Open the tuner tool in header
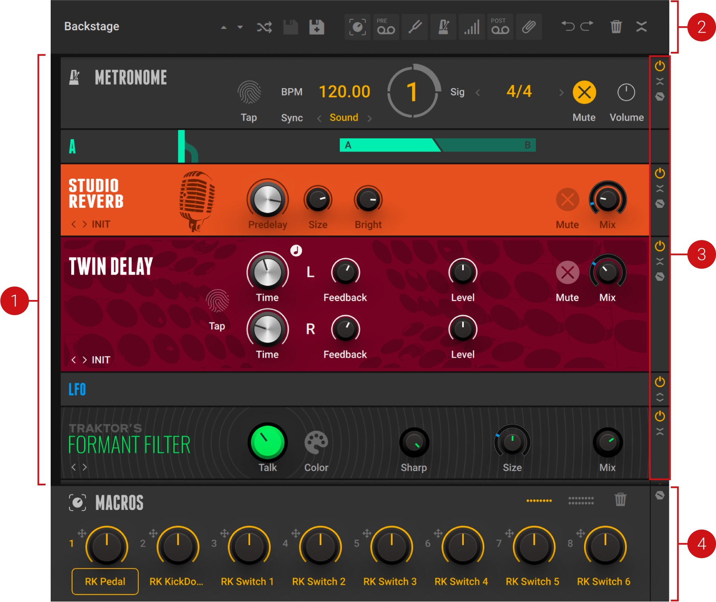716x602 pixels. click(x=415, y=27)
